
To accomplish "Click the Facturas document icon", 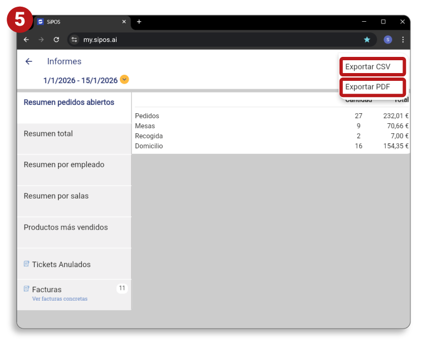I will click(27, 289).
